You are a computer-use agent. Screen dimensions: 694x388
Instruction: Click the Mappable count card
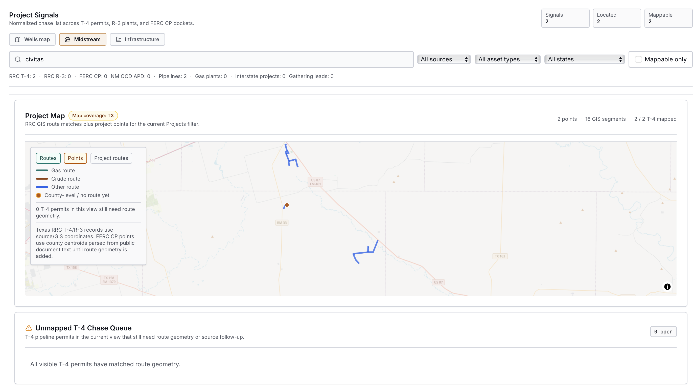click(668, 18)
